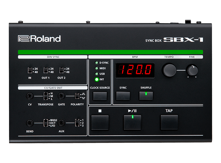Viewport: 221px width, 163px height.
Task: Click the FINE header label
Action: tap(192, 57)
